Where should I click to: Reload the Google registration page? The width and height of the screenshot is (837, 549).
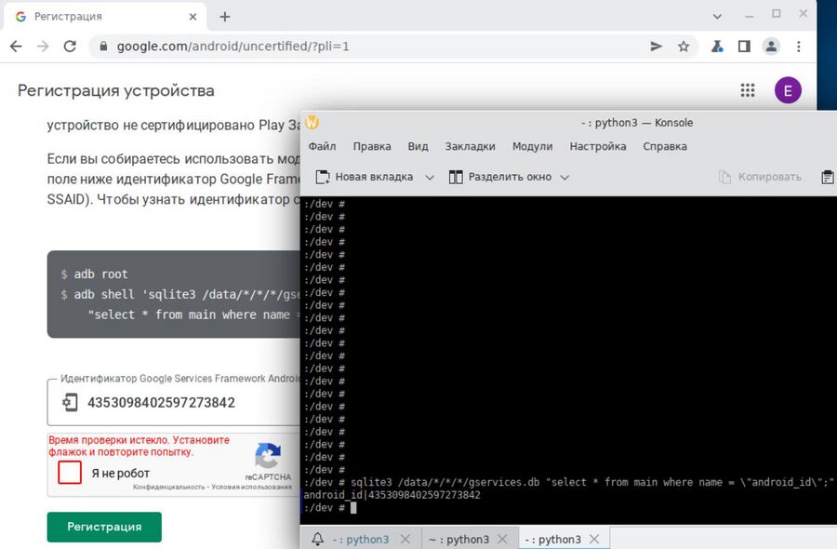click(x=70, y=47)
